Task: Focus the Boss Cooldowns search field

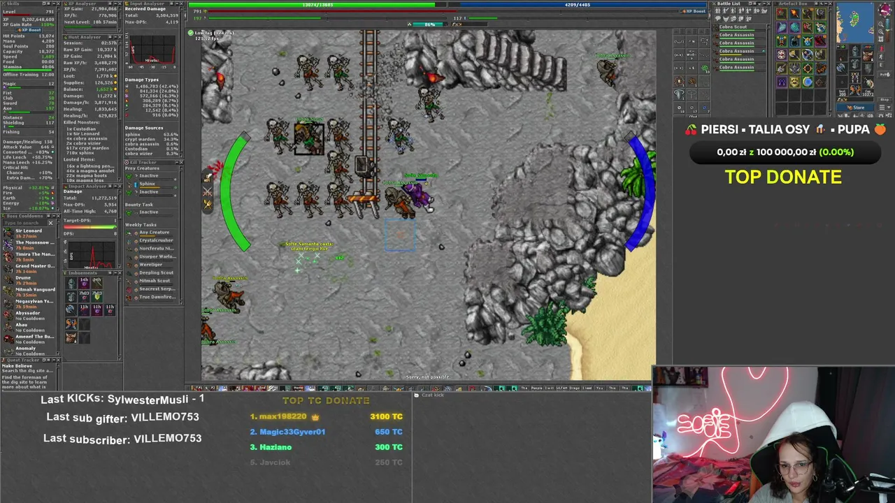Action: click(24, 223)
